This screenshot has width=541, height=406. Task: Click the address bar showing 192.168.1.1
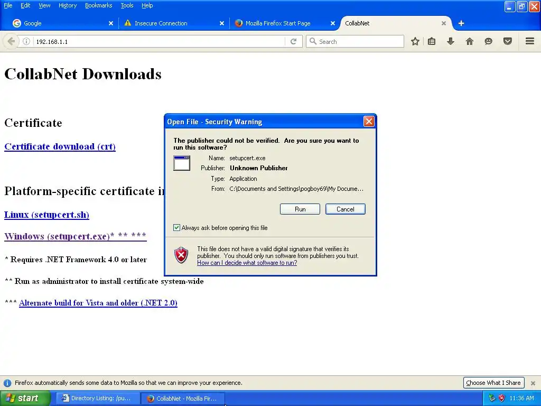pos(158,41)
